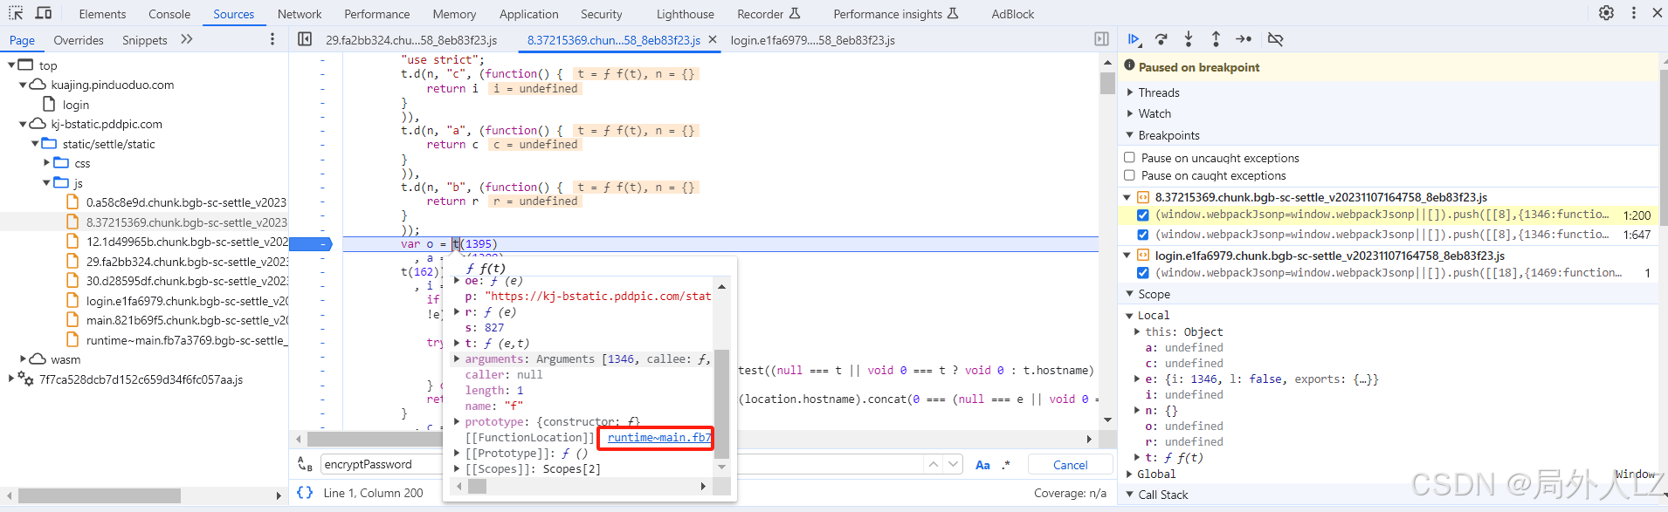This screenshot has width=1668, height=512.
Task: Open DevTools settings gear
Action: [1606, 13]
